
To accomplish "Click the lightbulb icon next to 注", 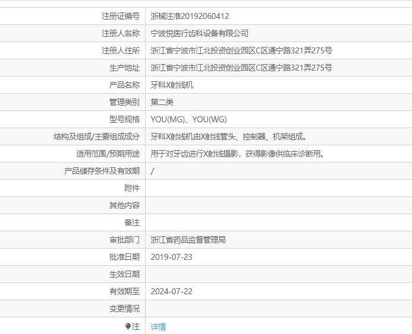I will coord(128,327).
